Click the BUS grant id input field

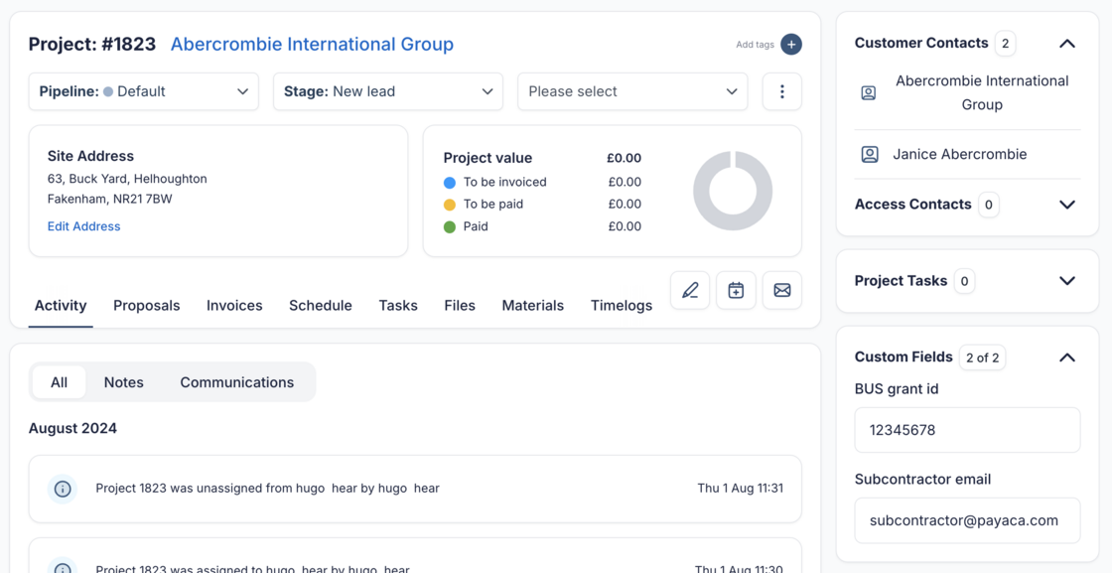[x=967, y=430]
